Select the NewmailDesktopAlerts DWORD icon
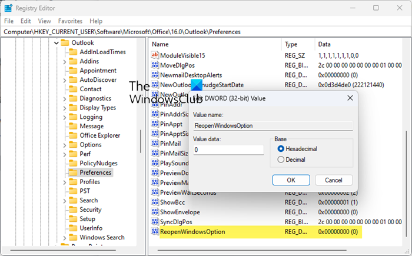This screenshot has height=256, width=412. point(155,75)
